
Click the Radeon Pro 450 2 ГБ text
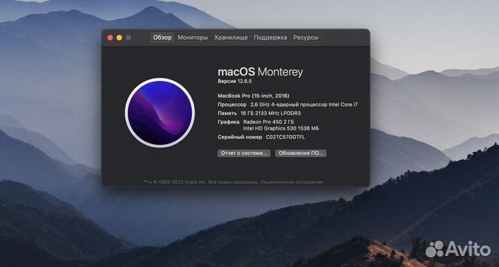click(x=269, y=122)
